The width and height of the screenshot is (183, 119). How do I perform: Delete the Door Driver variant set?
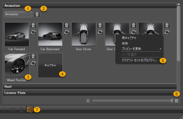100,25
